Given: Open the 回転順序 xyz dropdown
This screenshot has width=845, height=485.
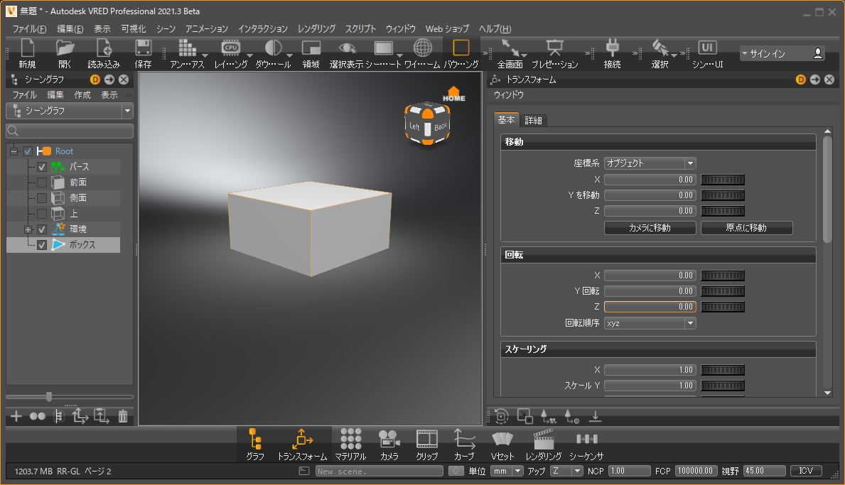Looking at the screenshot, I should pos(650,323).
